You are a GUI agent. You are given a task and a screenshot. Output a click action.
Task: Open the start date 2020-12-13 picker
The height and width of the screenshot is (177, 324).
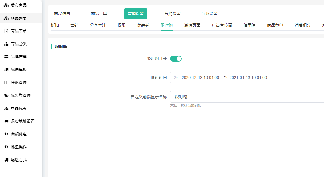tap(200, 78)
